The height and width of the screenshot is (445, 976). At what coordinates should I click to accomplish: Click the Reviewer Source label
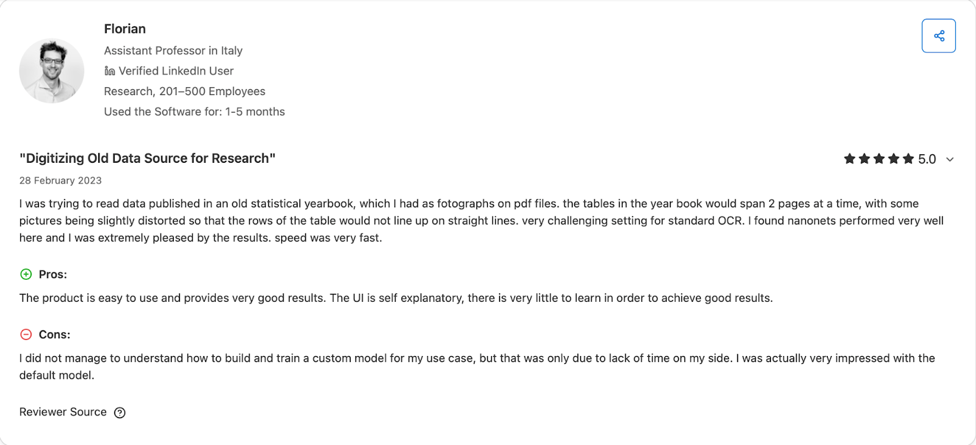63,412
